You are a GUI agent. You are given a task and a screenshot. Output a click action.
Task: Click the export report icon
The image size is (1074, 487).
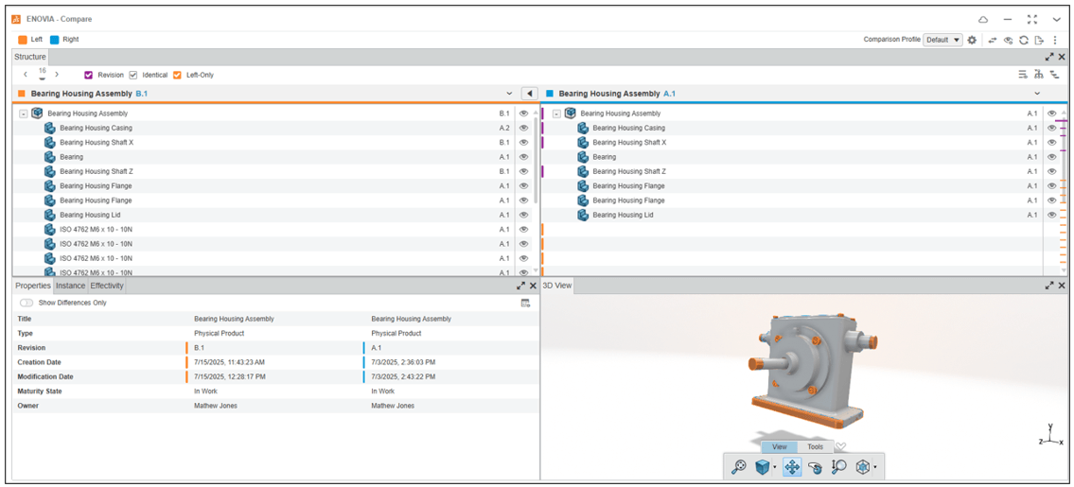1039,40
